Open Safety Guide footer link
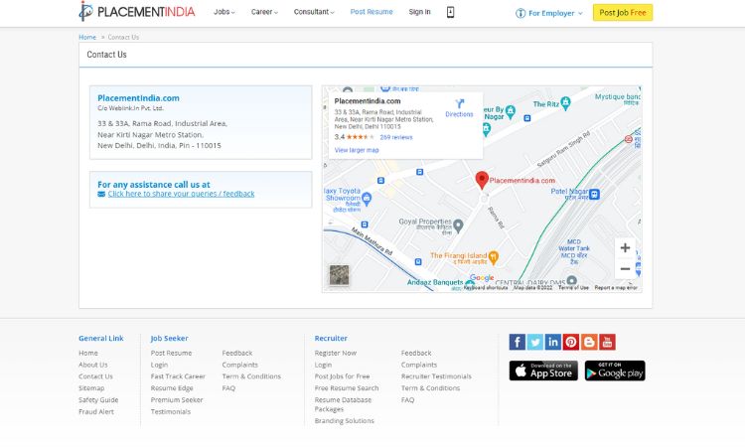Viewport: 745px width, 447px height. click(98, 400)
